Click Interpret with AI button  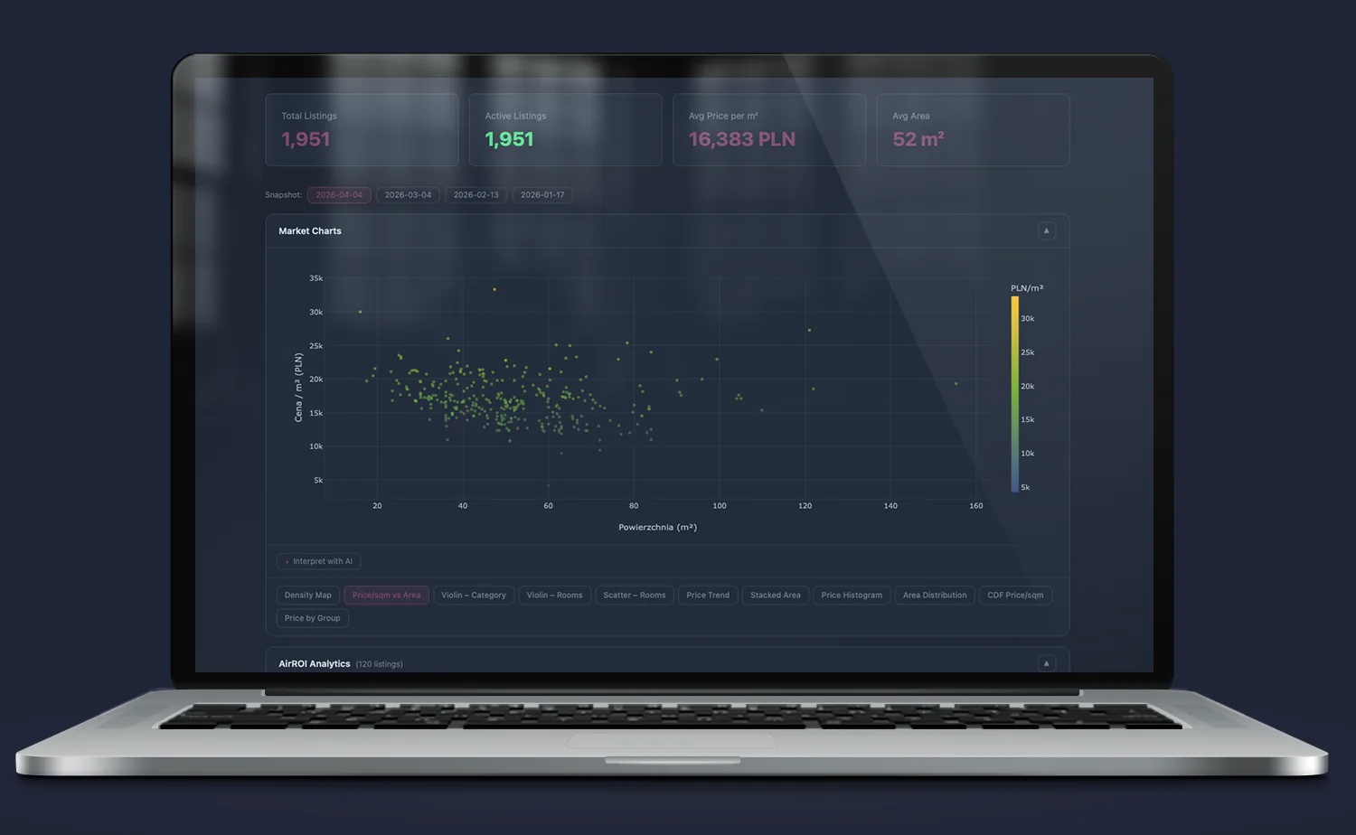318,561
